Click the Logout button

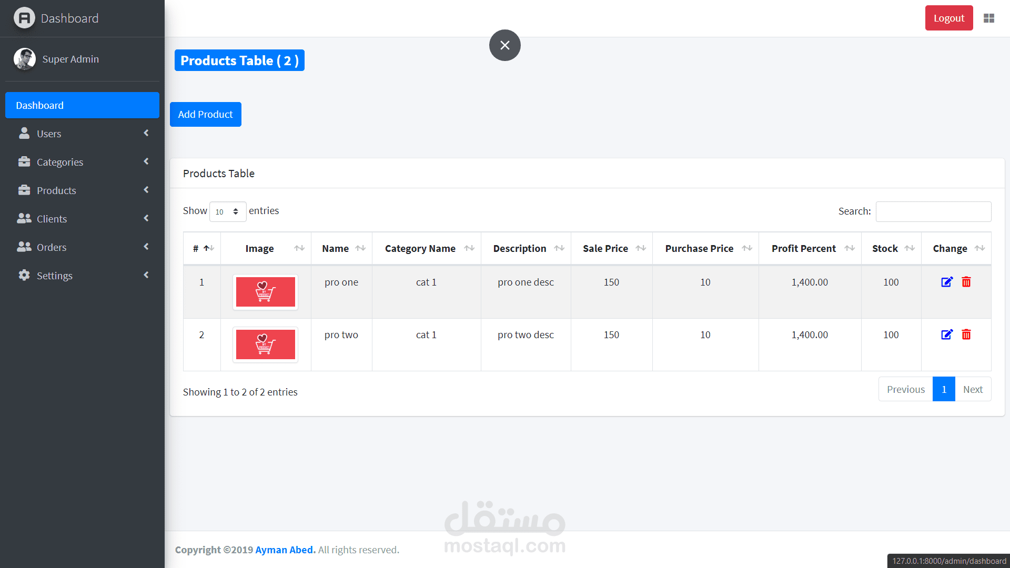coord(948,18)
